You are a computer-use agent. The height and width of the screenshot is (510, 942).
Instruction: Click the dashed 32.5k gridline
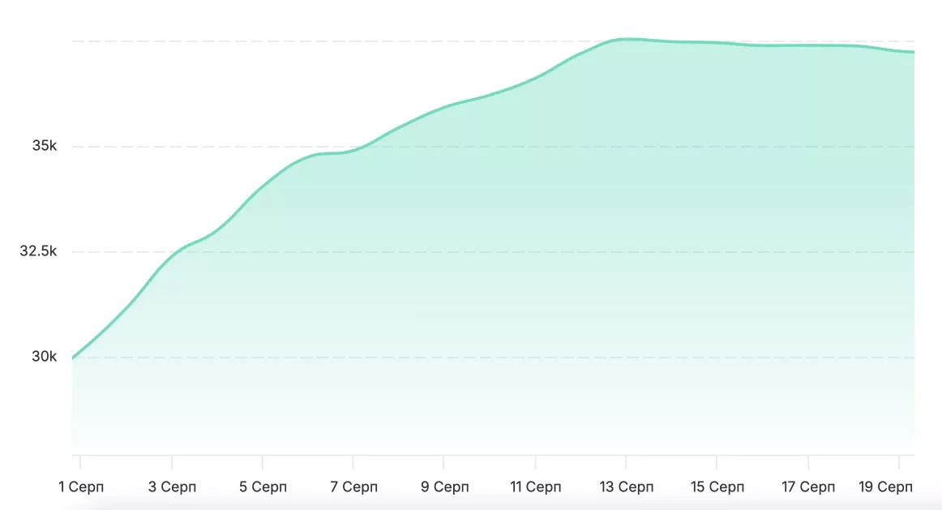tap(493, 251)
